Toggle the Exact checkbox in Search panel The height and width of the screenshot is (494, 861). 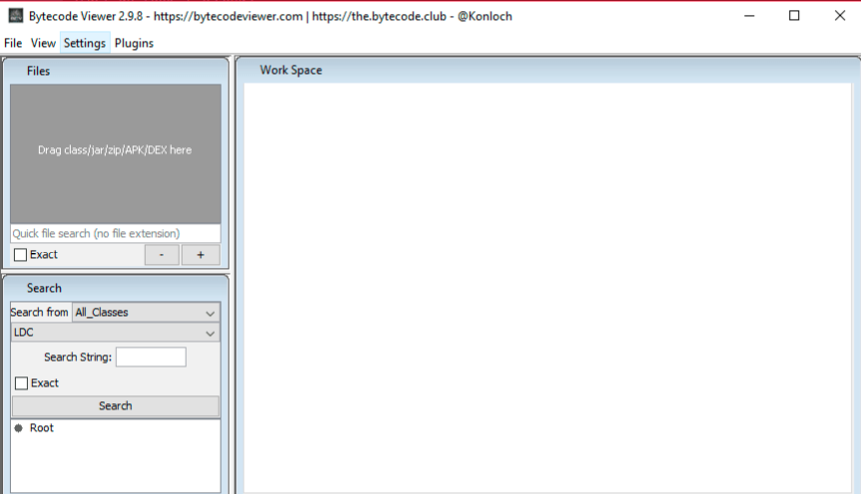coord(21,383)
